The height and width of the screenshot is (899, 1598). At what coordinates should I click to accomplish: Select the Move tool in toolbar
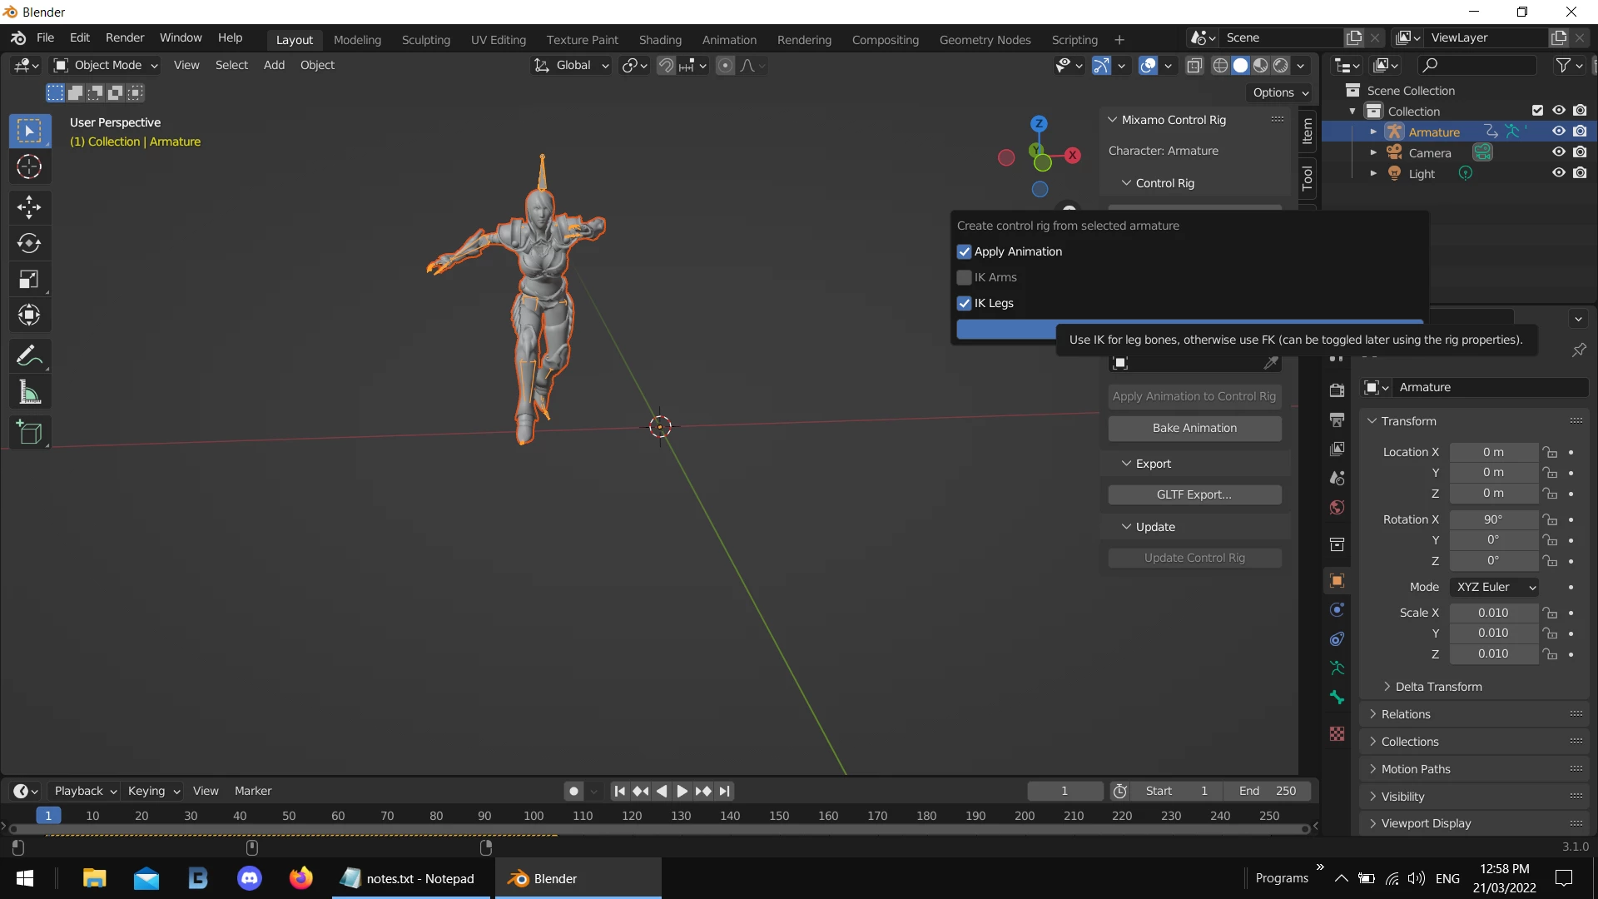tap(29, 206)
